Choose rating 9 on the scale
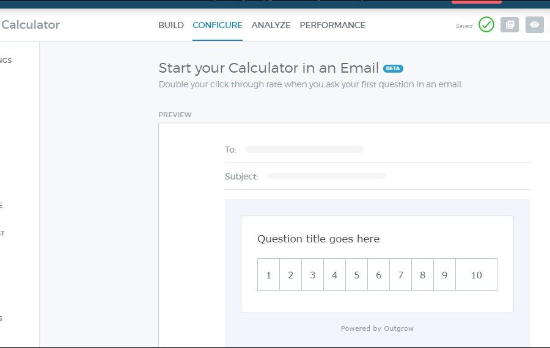550x348 pixels. [x=444, y=275]
